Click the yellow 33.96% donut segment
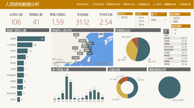Image resolution: width=194 pixels, height=108 pixels. click(x=121, y=91)
